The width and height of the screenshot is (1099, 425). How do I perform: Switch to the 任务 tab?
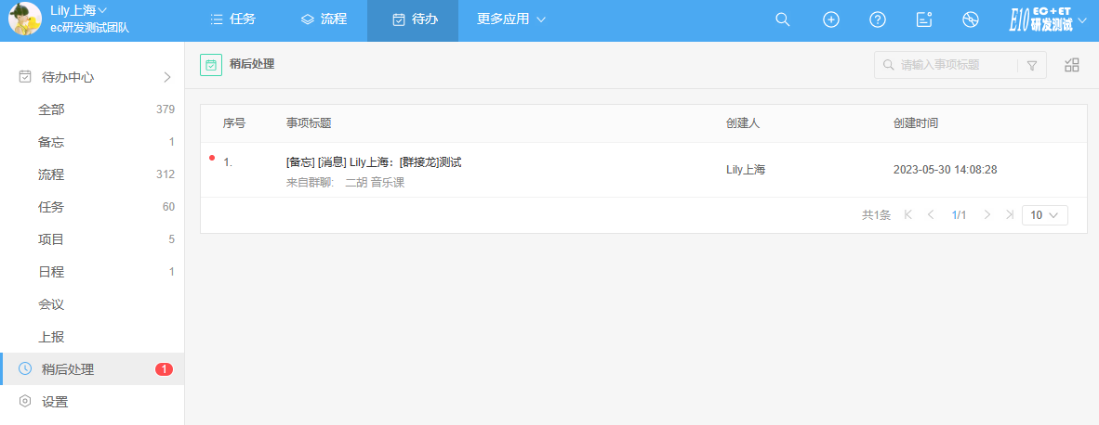232,19
